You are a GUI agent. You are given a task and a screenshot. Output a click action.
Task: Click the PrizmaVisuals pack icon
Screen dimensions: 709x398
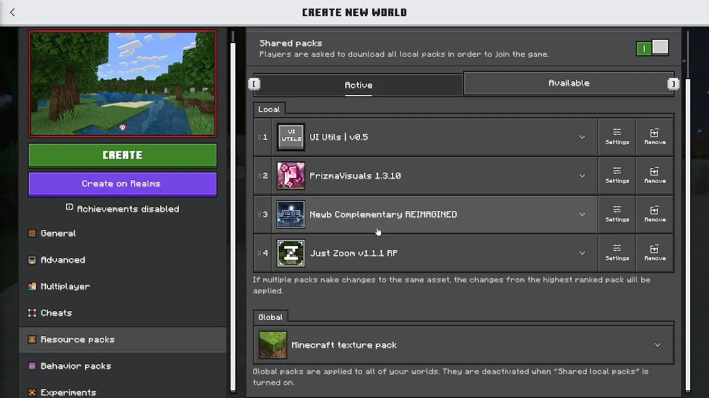291,176
